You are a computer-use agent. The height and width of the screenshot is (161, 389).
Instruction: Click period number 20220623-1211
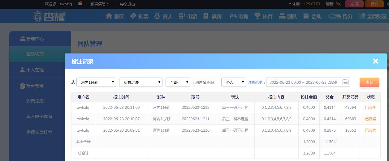point(196,119)
